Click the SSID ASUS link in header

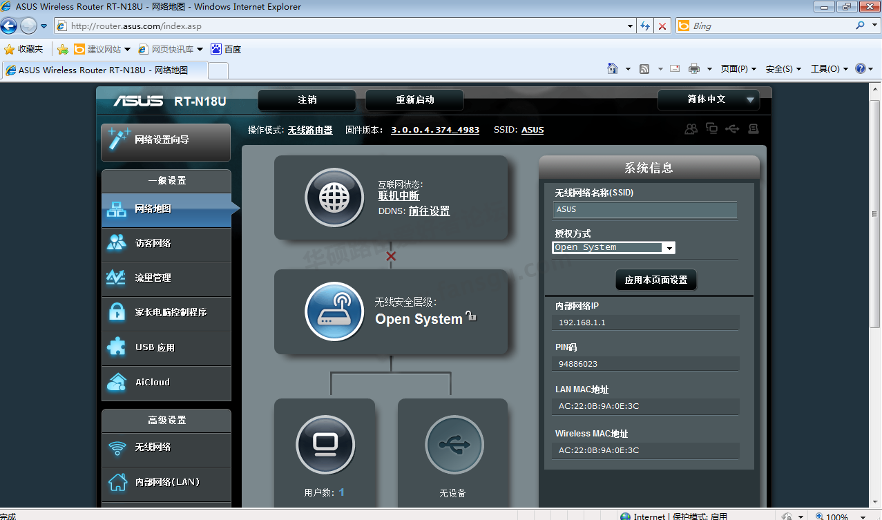[x=533, y=130]
